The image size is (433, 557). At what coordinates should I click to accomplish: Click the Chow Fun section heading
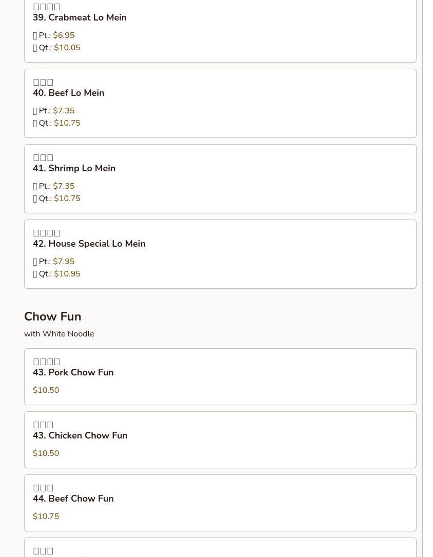pyautogui.click(x=52, y=316)
